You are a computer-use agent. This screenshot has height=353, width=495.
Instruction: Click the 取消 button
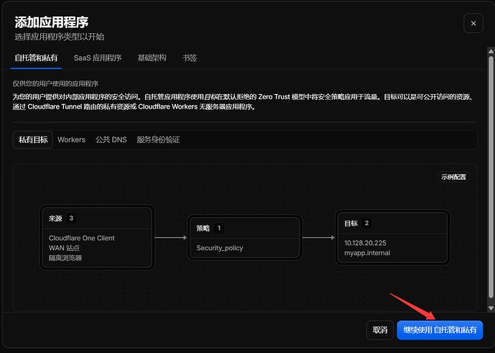coord(380,330)
